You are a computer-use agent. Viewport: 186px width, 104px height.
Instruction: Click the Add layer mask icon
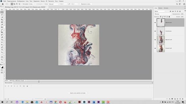[x=172, y=99]
